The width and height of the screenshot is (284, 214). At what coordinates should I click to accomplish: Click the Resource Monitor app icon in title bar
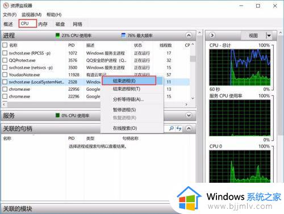pos(6,6)
